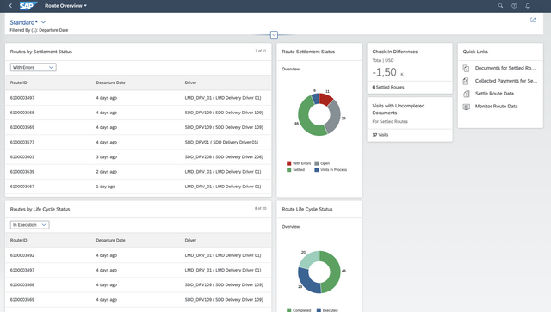Open the In Execution filter dropdown
The width and height of the screenshot is (551, 312).
[29, 225]
